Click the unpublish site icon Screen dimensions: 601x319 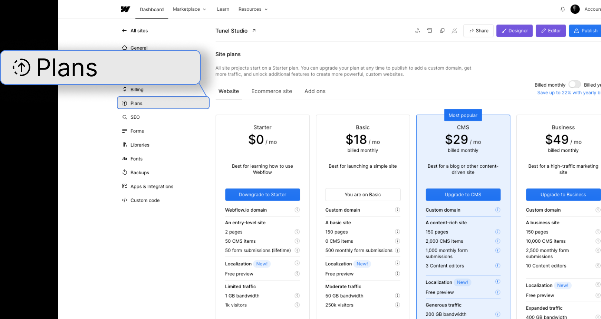coord(454,31)
